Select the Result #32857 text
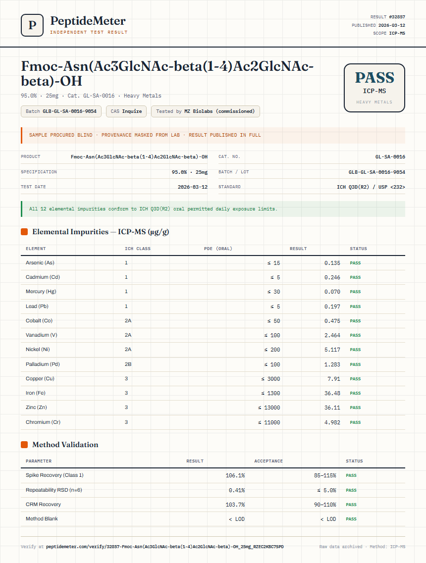The height and width of the screenshot is (563, 426). coord(387,17)
